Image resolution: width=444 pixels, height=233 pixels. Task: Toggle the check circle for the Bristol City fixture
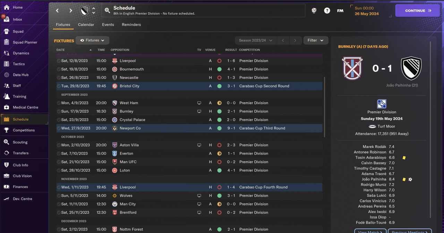[x=59, y=86]
